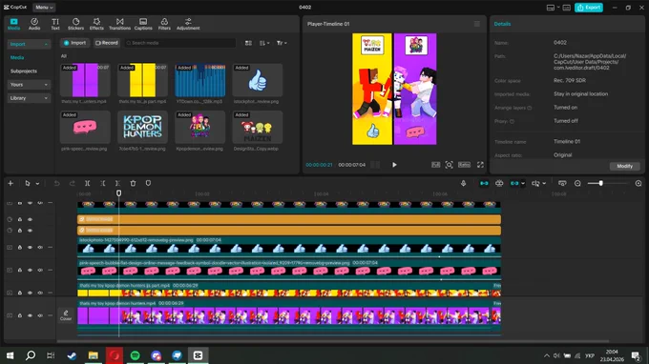The height and width of the screenshot is (364, 649).
Task: Open the shortcuts keyboard icon in title bar
Action: (x=567, y=8)
